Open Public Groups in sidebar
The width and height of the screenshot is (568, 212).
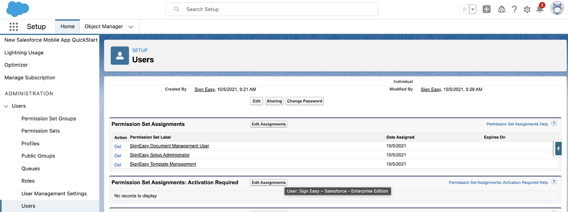38,156
